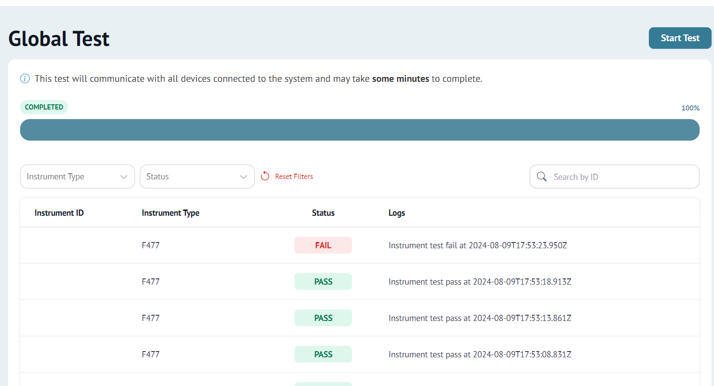Click PASS badge in 17:53:13.861Z row
714x386 pixels.
pyautogui.click(x=323, y=318)
